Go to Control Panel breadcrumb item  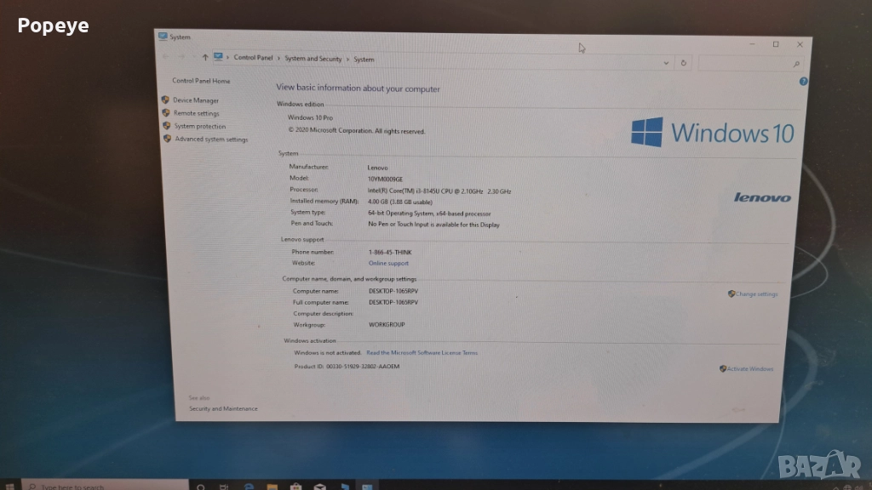(x=253, y=58)
